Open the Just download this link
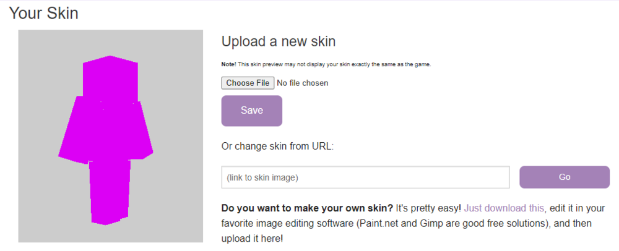Screen dimensions: 619x251 point(504,208)
